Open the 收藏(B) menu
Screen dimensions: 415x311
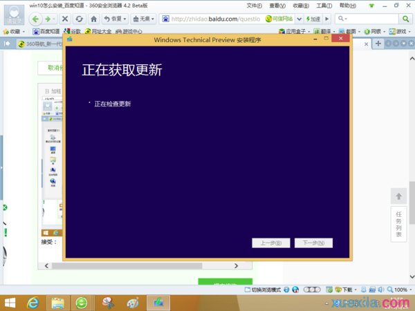[x=301, y=6]
